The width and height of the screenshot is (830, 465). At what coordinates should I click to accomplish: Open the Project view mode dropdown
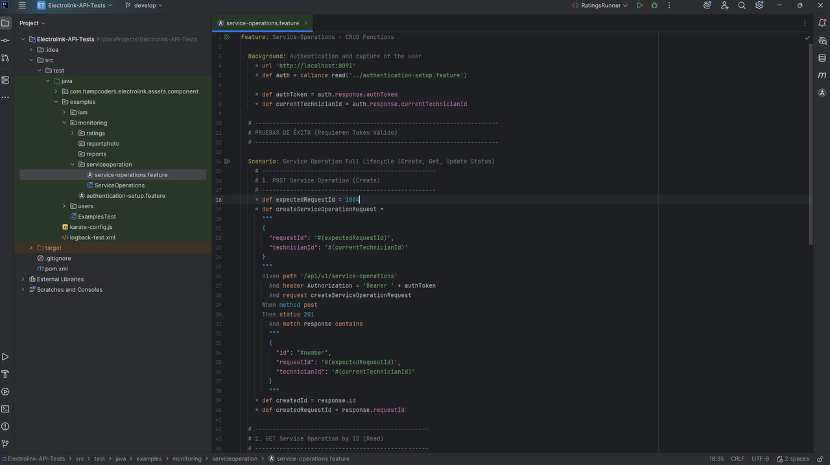tap(33, 23)
